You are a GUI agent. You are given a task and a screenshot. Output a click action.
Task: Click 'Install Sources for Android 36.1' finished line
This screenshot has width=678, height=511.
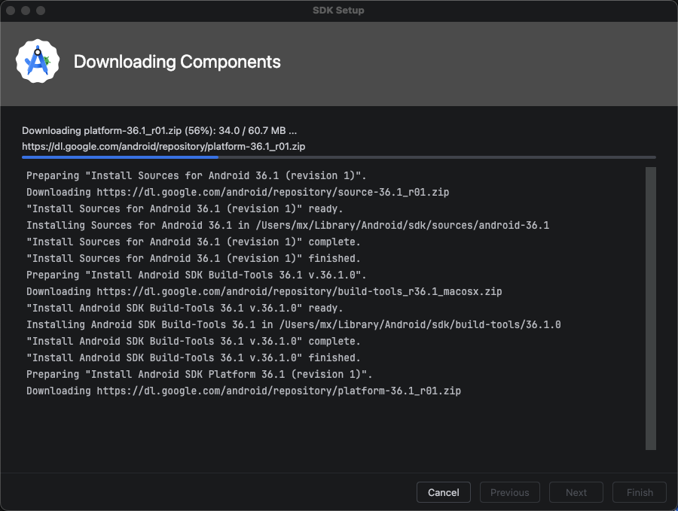pyautogui.click(x=194, y=258)
